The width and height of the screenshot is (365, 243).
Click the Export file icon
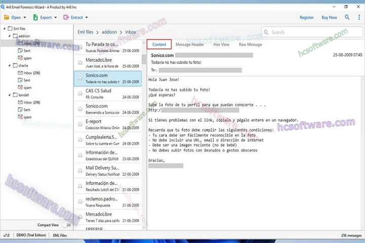[35, 17]
